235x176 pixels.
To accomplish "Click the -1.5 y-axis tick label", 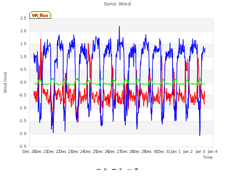I will point(22,121).
